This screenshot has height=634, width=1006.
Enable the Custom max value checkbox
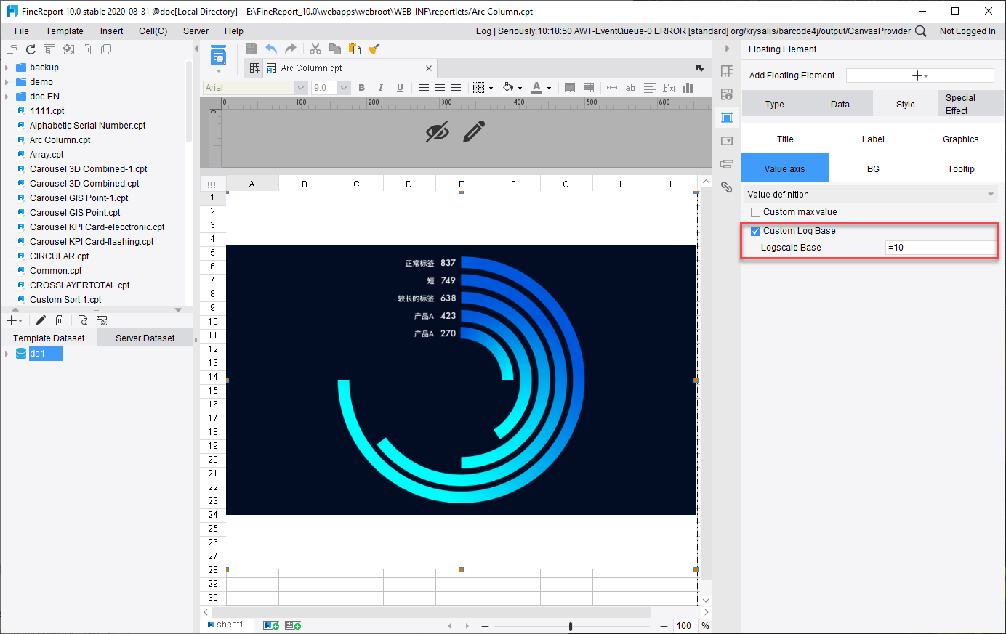[755, 212]
